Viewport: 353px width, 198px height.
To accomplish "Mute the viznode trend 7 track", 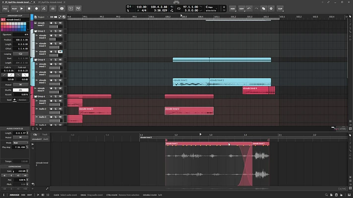I will point(60,23).
